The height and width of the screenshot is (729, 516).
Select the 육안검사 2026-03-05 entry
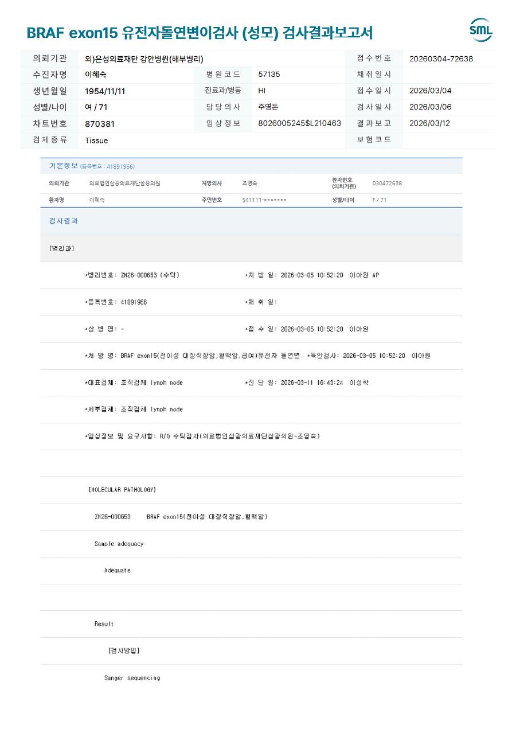(x=369, y=356)
